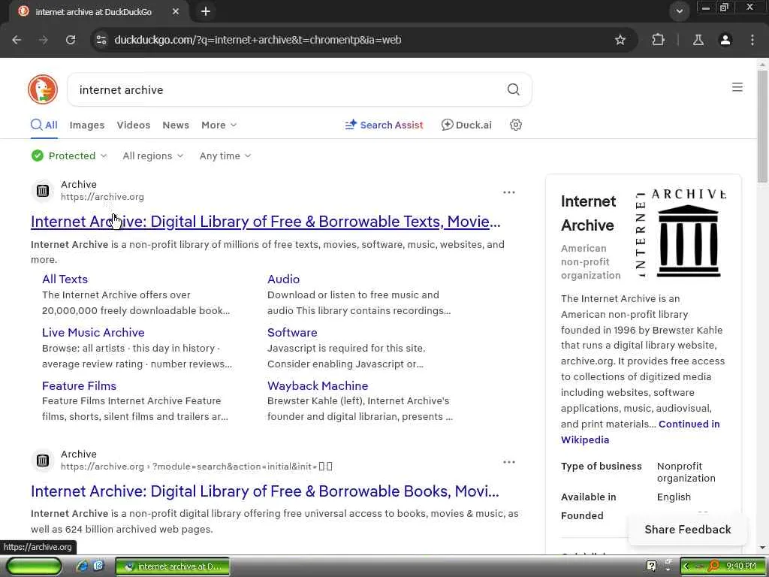Image resolution: width=769 pixels, height=577 pixels.
Task: Click Internet Archive logo image in sidebar
Action: pos(681,234)
